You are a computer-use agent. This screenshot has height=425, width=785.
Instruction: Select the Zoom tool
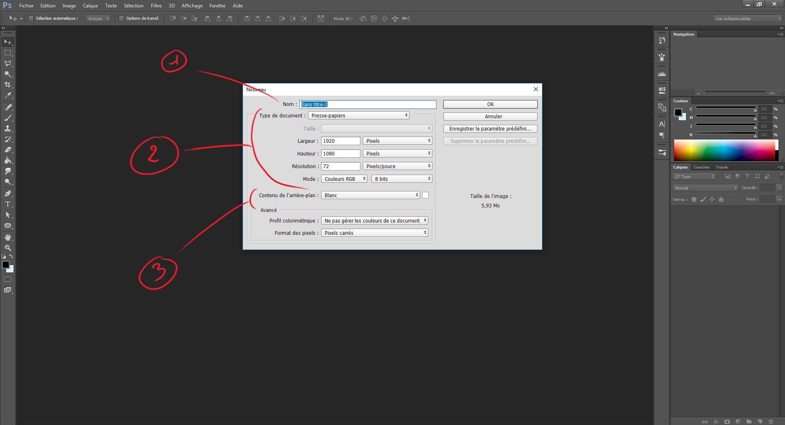8,247
